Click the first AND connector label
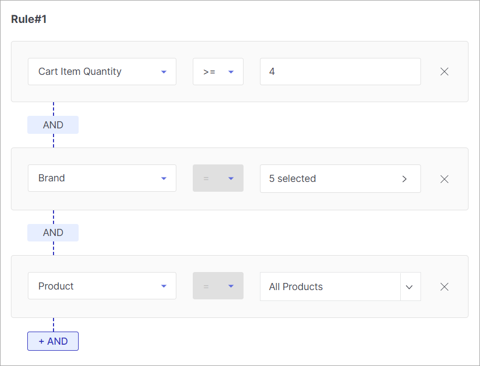The width and height of the screenshot is (480, 366). (53, 125)
